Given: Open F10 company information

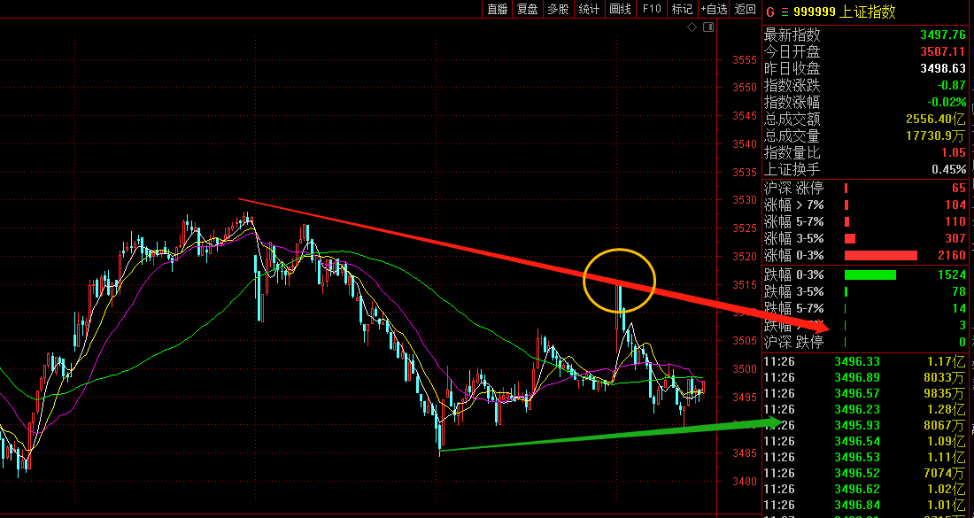Looking at the screenshot, I should (652, 9).
